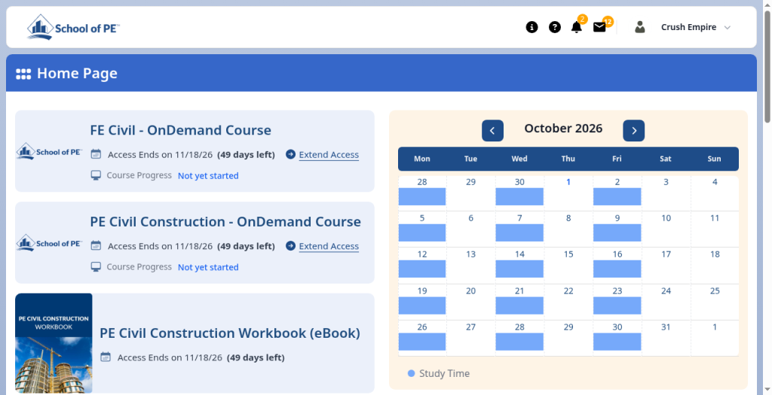Click Not yet started under FE Civil course
The width and height of the screenshot is (772, 395).
click(208, 176)
